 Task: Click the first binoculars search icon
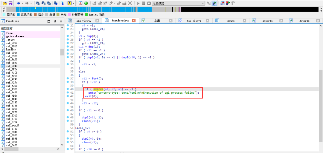[38, 3]
